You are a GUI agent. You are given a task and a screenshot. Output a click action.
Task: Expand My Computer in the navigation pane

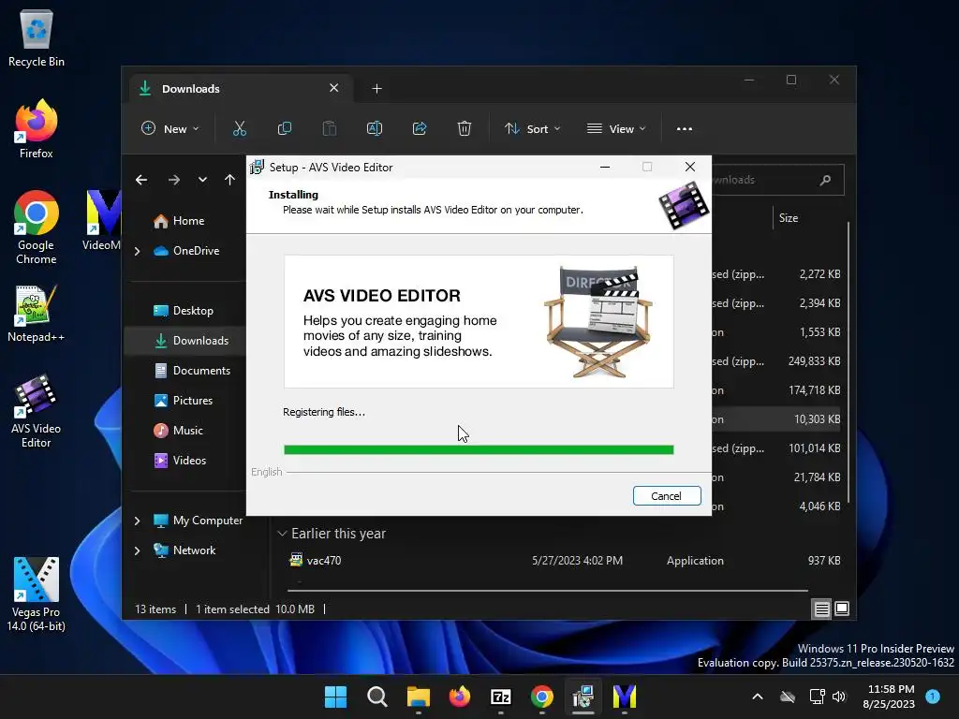137,521
